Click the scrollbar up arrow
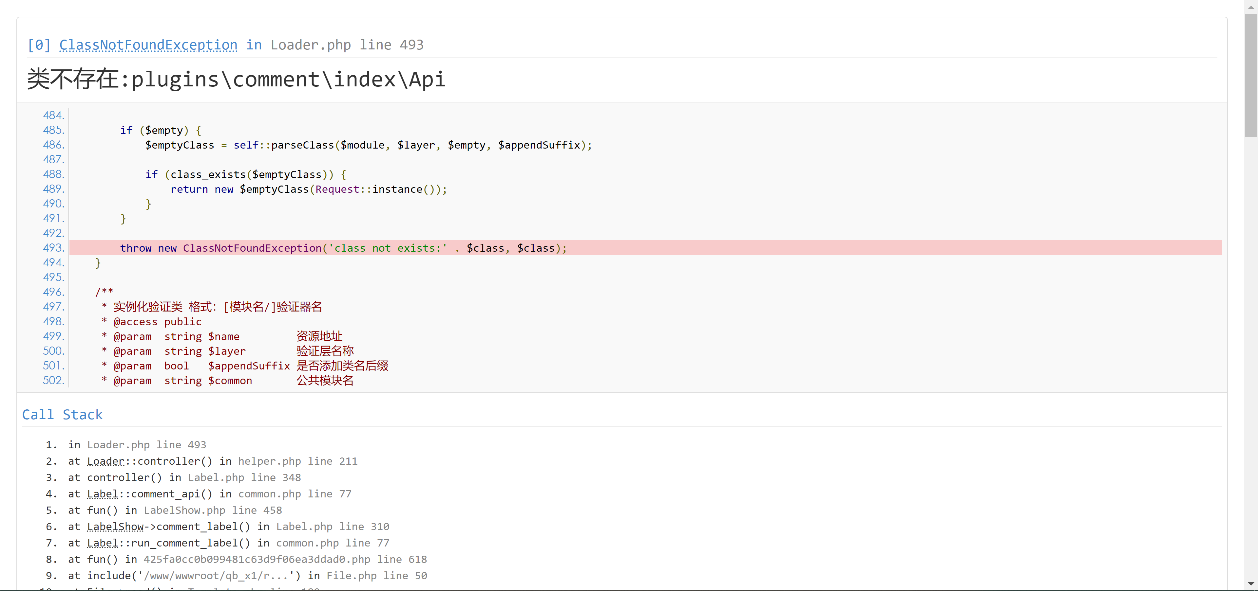This screenshot has width=1258, height=591. coord(1251,7)
